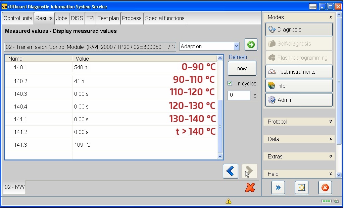
Task: Click the cycle seconds input field
Action: point(239,95)
